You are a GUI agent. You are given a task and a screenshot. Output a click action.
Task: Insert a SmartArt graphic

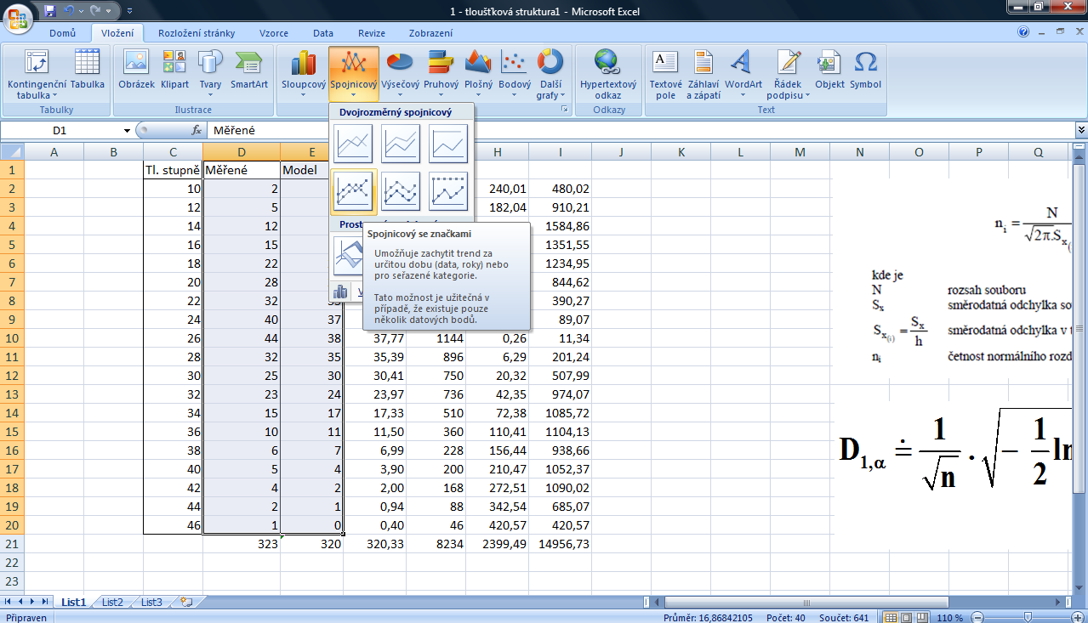(x=249, y=70)
